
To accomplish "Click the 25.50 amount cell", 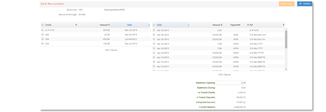I will coord(107,35).
